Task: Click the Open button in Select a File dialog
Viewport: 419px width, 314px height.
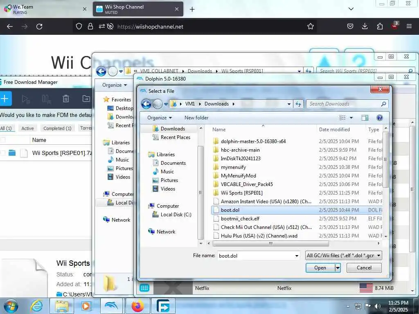Action: coord(320,267)
